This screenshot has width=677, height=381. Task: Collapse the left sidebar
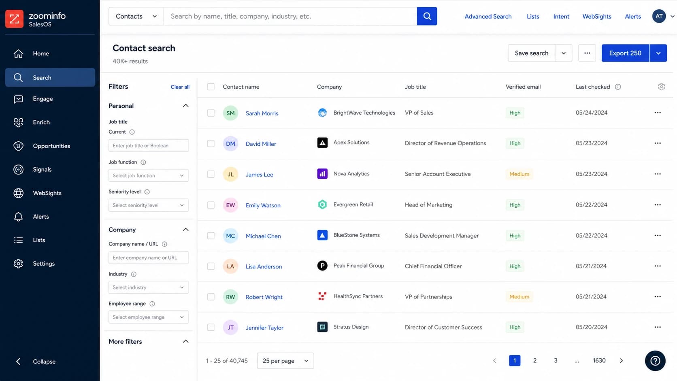(x=36, y=362)
